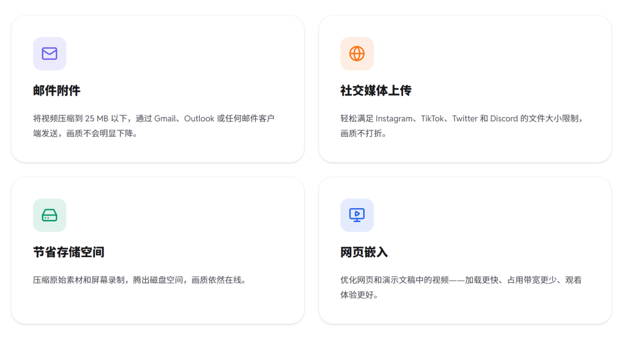Click the description mentioning Instagram and TikTok

pyautogui.click(x=462, y=126)
